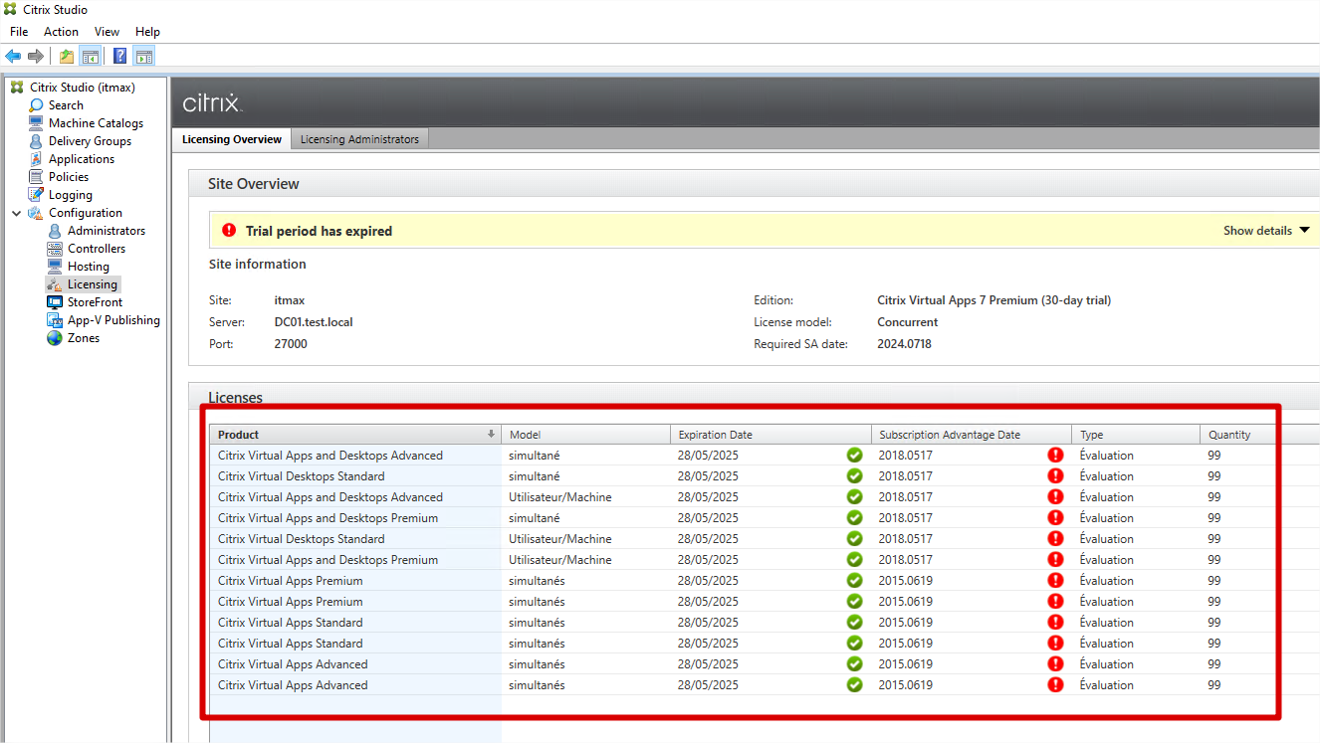Select the Delivery Groups tree icon

tap(37, 141)
